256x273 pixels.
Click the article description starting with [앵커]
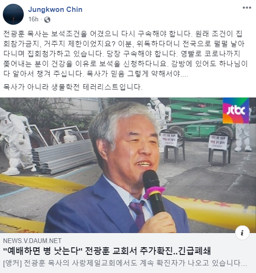point(125,263)
